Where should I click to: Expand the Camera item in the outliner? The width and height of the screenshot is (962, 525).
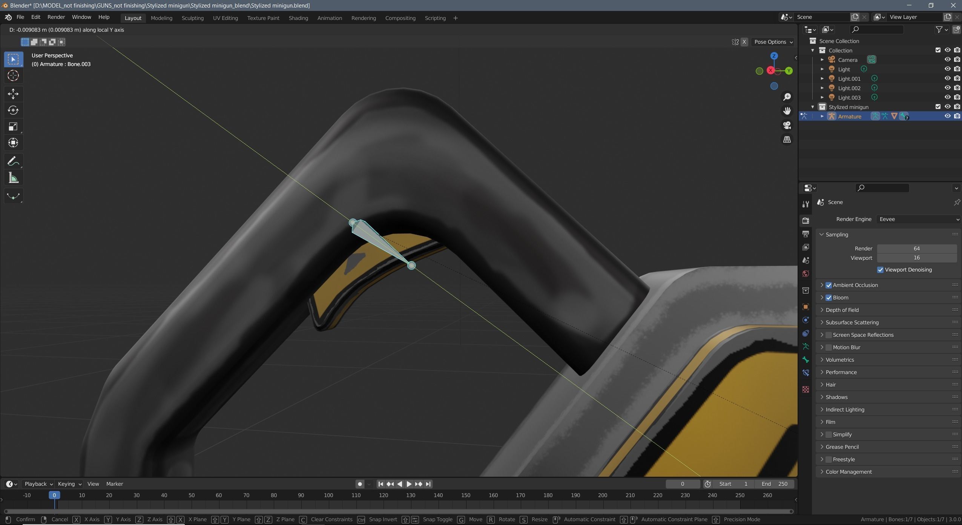point(822,60)
